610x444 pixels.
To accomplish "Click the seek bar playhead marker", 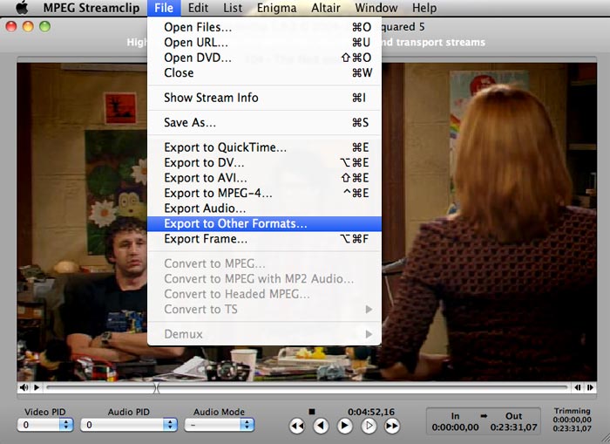I will point(156,388).
